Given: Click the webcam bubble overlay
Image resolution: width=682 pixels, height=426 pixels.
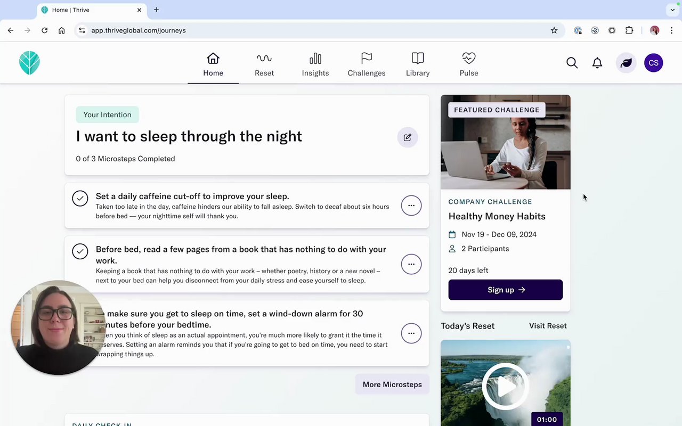Looking at the screenshot, I should (x=58, y=327).
